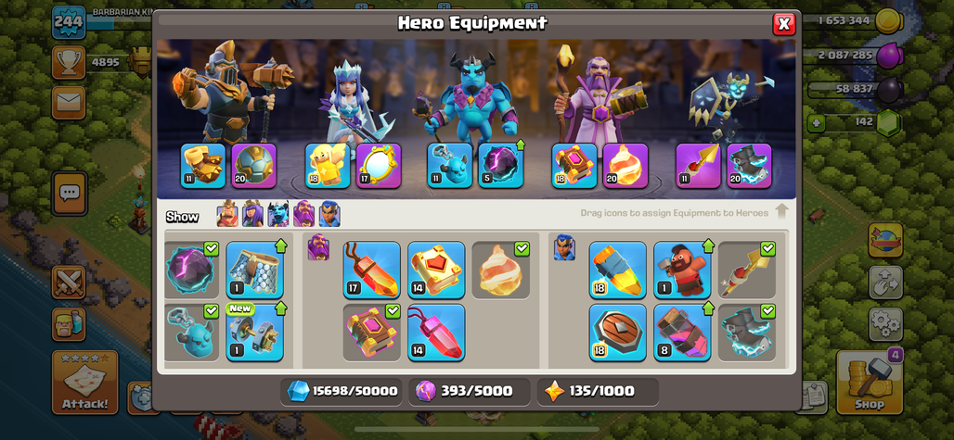Toggle the Barbarian King filter in Show row
The height and width of the screenshot is (440, 954).
[227, 214]
